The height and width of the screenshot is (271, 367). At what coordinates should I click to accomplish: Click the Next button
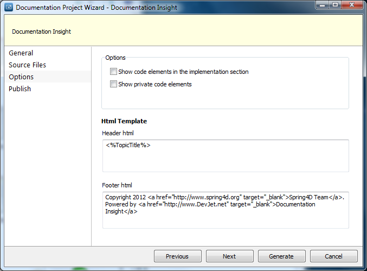(x=230, y=256)
